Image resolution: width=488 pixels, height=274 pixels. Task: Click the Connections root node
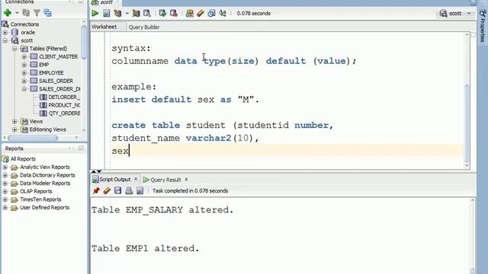24,24
